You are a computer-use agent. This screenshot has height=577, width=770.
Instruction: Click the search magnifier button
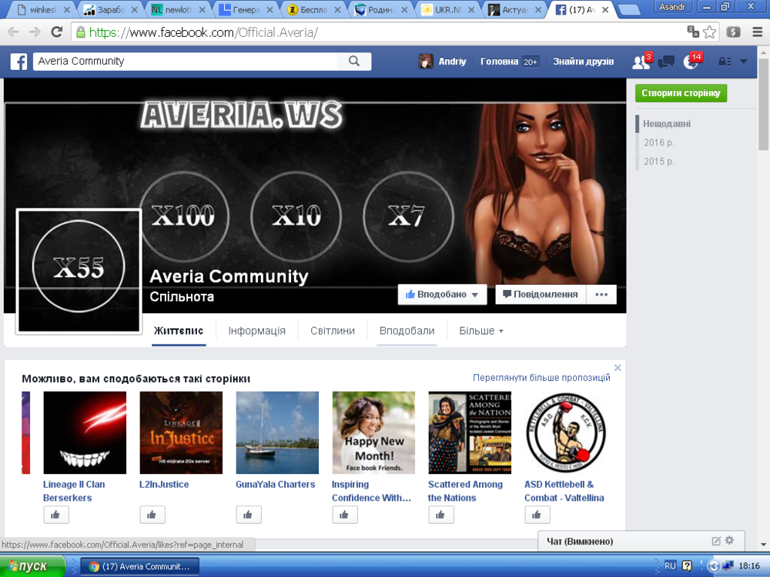click(x=354, y=62)
